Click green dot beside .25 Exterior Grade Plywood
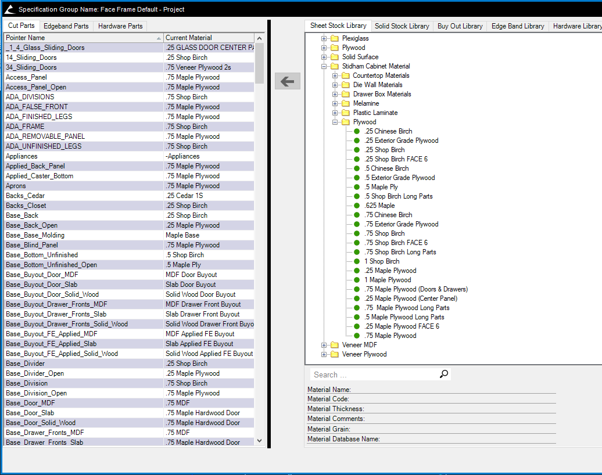 tap(357, 141)
